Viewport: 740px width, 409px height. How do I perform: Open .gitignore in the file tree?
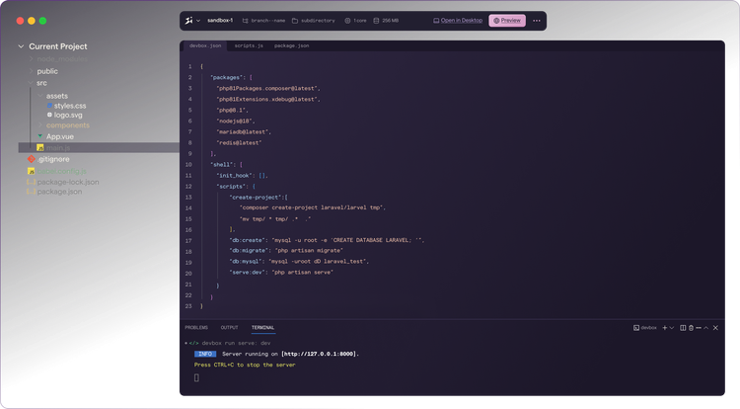click(53, 159)
